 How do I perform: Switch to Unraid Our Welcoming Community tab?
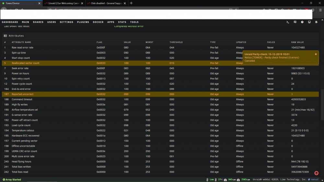coord(64,3)
